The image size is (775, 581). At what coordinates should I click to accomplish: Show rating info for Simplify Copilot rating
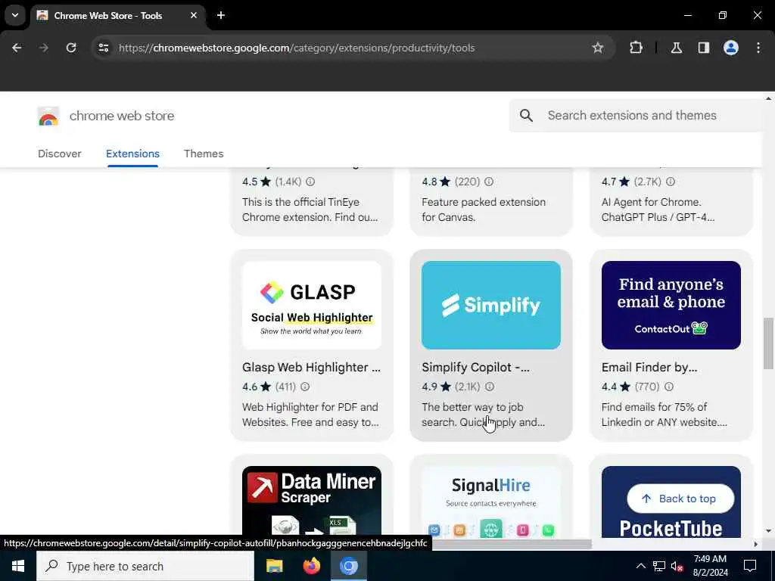click(x=490, y=387)
